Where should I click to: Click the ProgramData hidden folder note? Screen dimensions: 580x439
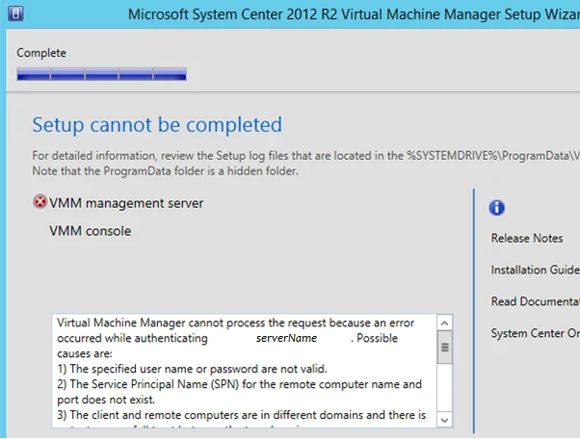coord(165,171)
